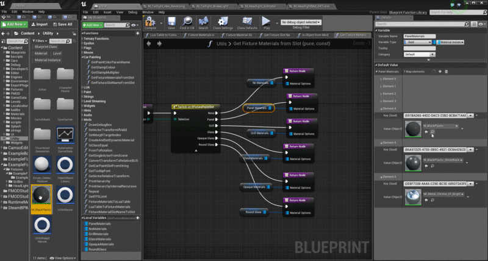
Task: Switch to Lua Table to Fixtur tab
Action: [x=163, y=35]
